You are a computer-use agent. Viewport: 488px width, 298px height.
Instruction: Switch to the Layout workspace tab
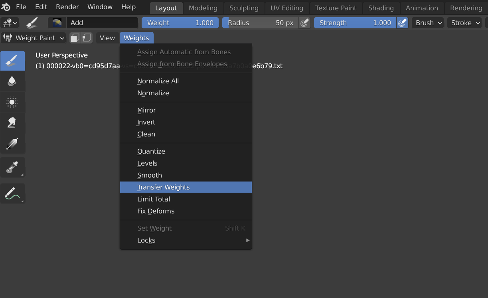166,8
